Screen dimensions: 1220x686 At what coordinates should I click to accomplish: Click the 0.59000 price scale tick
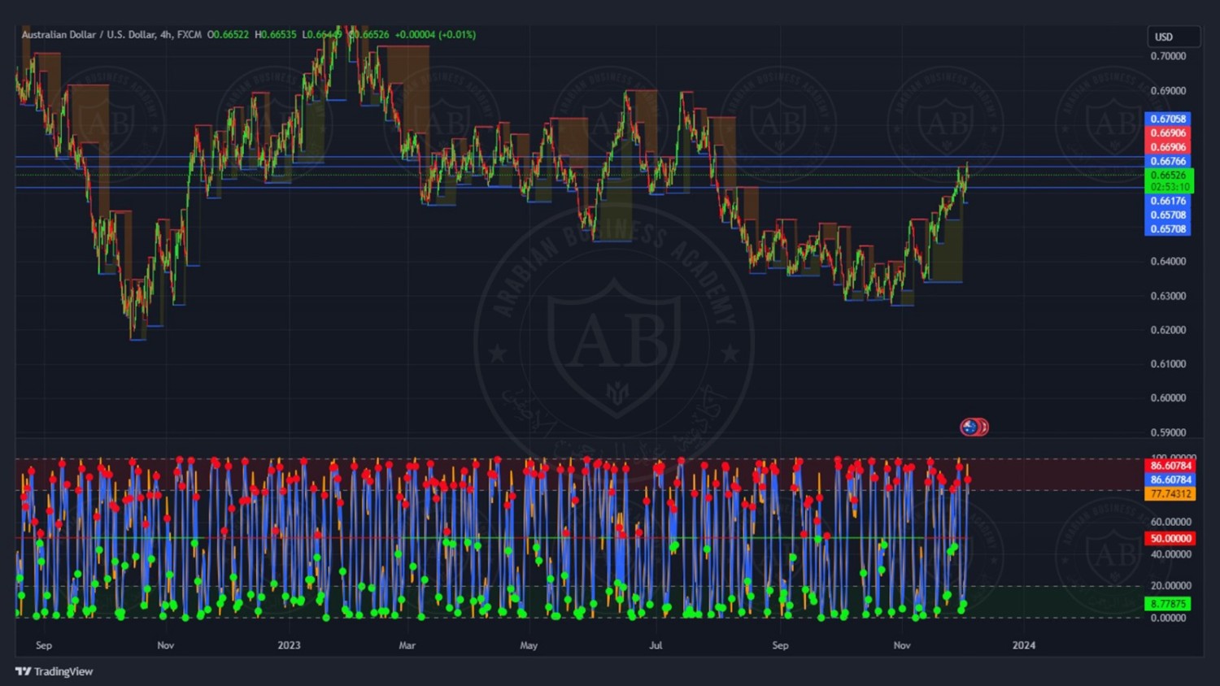pyautogui.click(x=1168, y=432)
